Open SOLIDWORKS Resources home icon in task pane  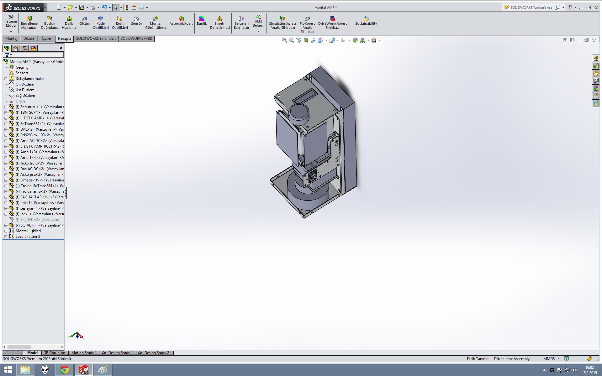coord(596,59)
